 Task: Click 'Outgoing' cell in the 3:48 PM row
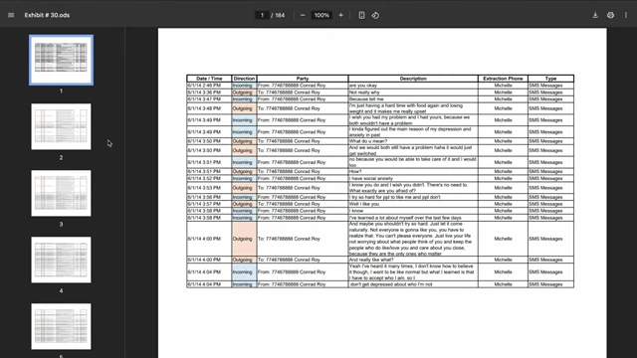click(243, 108)
